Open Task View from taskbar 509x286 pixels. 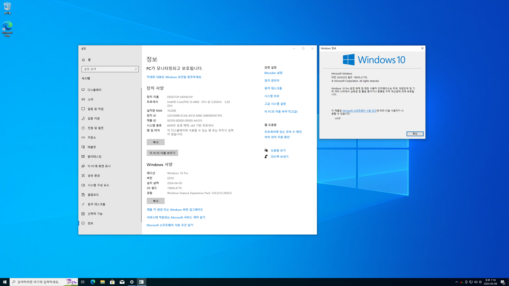pyautogui.click(x=83, y=282)
